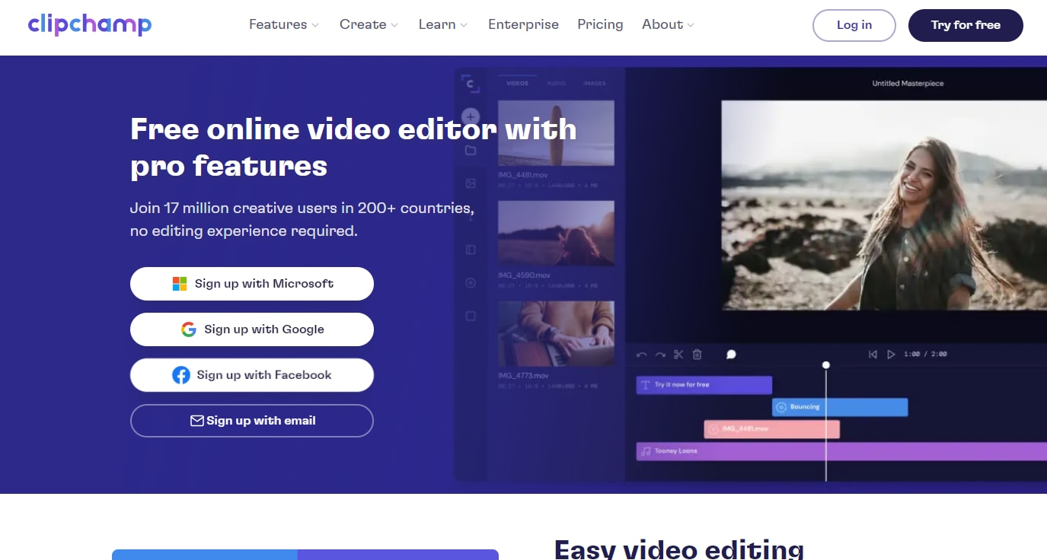The width and height of the screenshot is (1047, 560).
Task: Click the Try for free button
Action: click(x=966, y=25)
